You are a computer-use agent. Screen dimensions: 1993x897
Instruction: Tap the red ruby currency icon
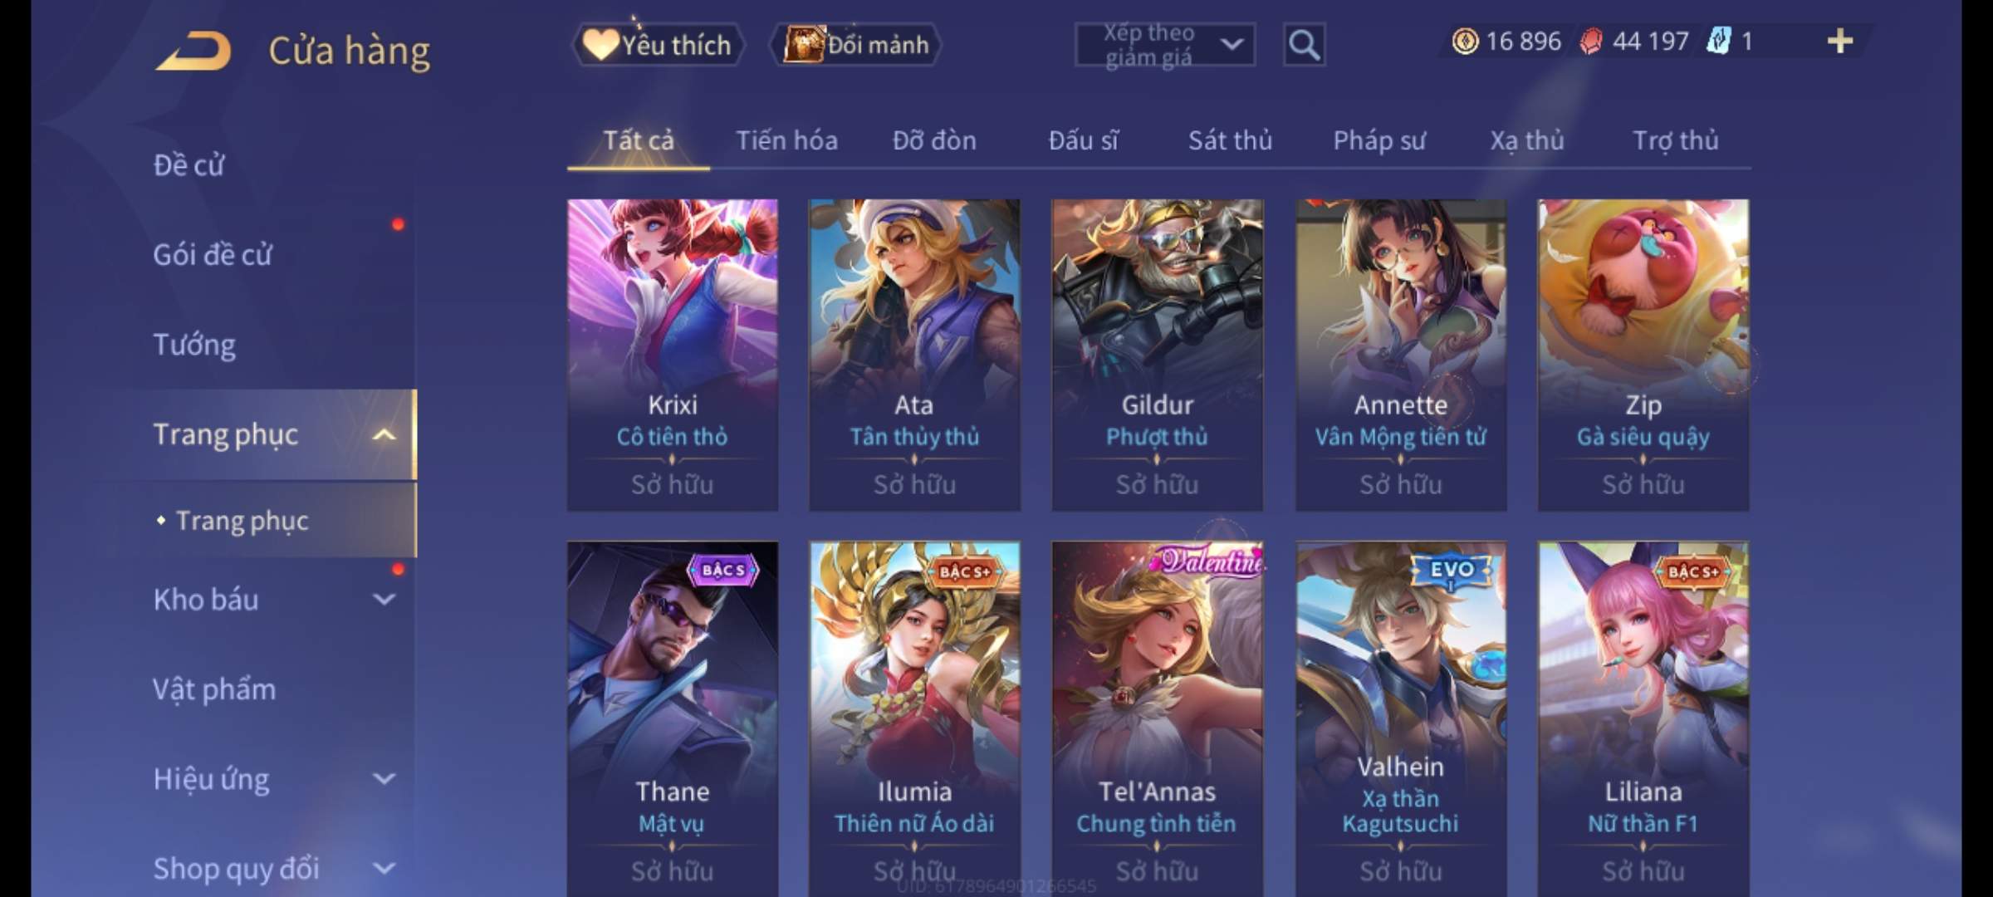(1590, 41)
